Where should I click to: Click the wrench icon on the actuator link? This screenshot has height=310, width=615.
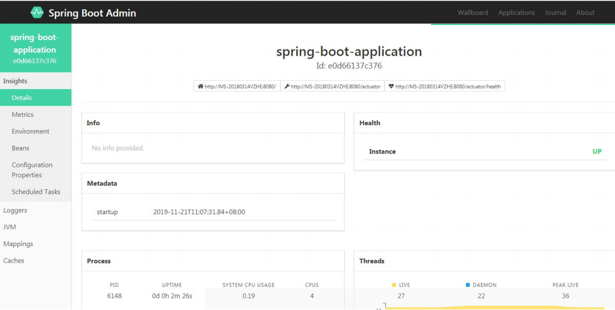click(287, 86)
